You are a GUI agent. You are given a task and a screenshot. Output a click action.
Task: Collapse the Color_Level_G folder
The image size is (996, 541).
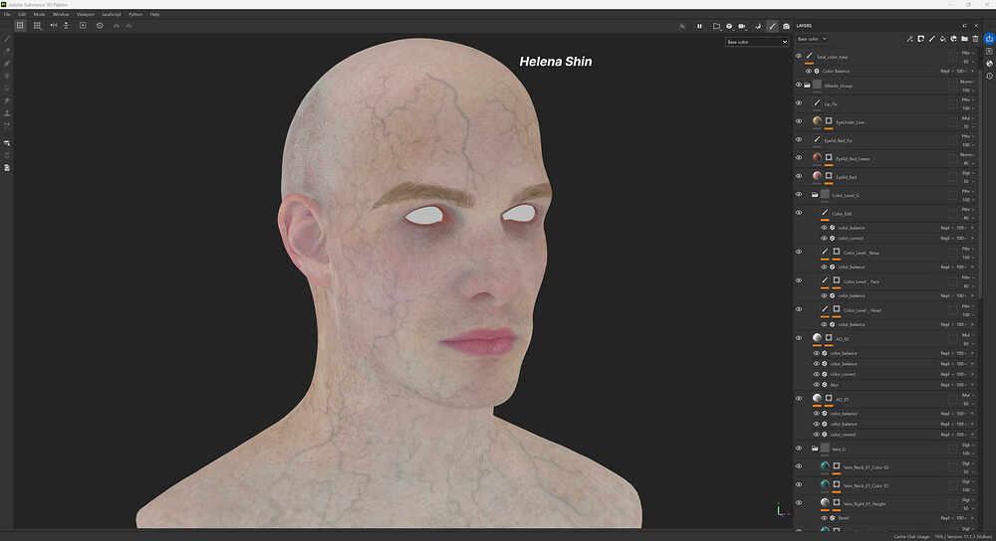coord(815,195)
